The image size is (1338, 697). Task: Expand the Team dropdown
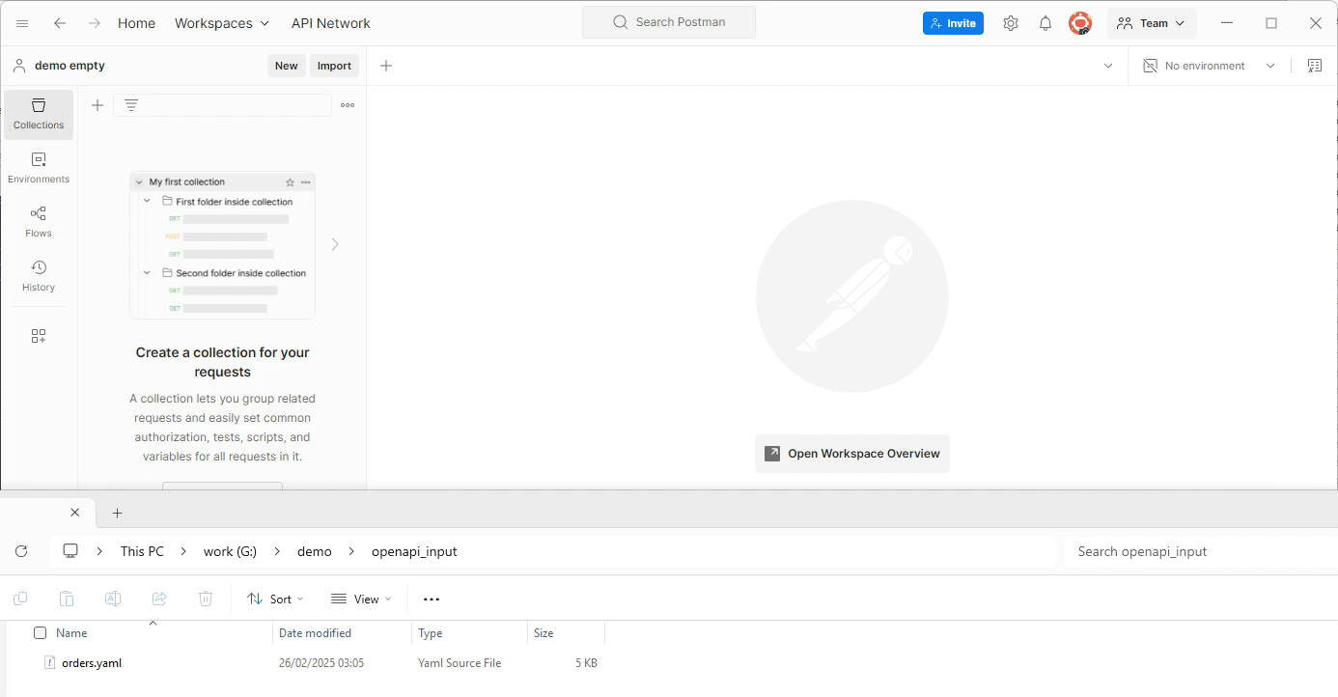[x=1152, y=23]
